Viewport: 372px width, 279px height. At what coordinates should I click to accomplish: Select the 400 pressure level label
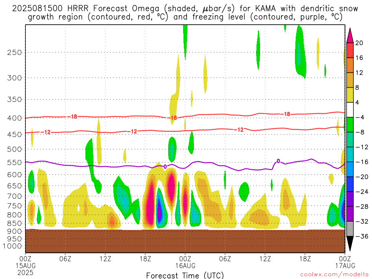tap(15, 118)
